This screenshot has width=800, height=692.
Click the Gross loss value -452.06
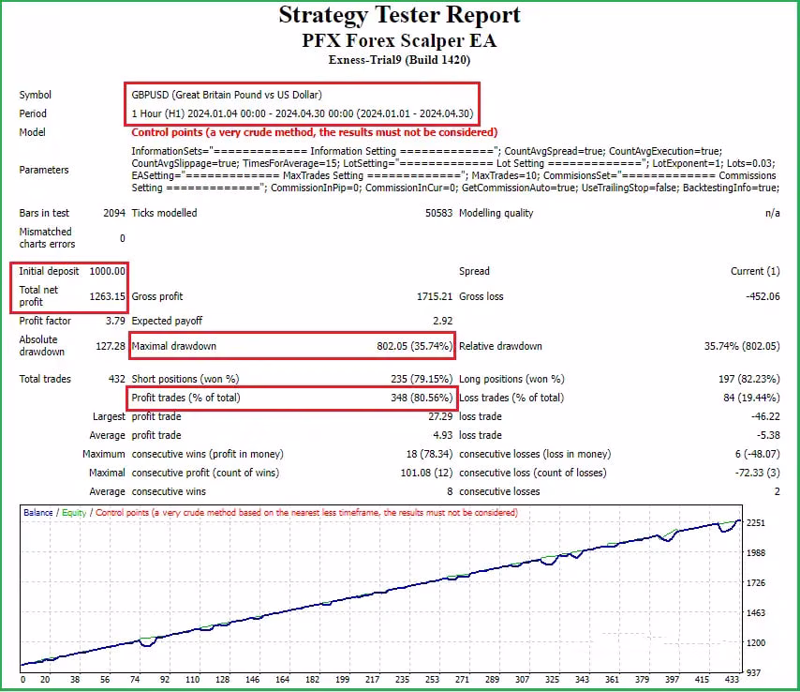coord(763,296)
